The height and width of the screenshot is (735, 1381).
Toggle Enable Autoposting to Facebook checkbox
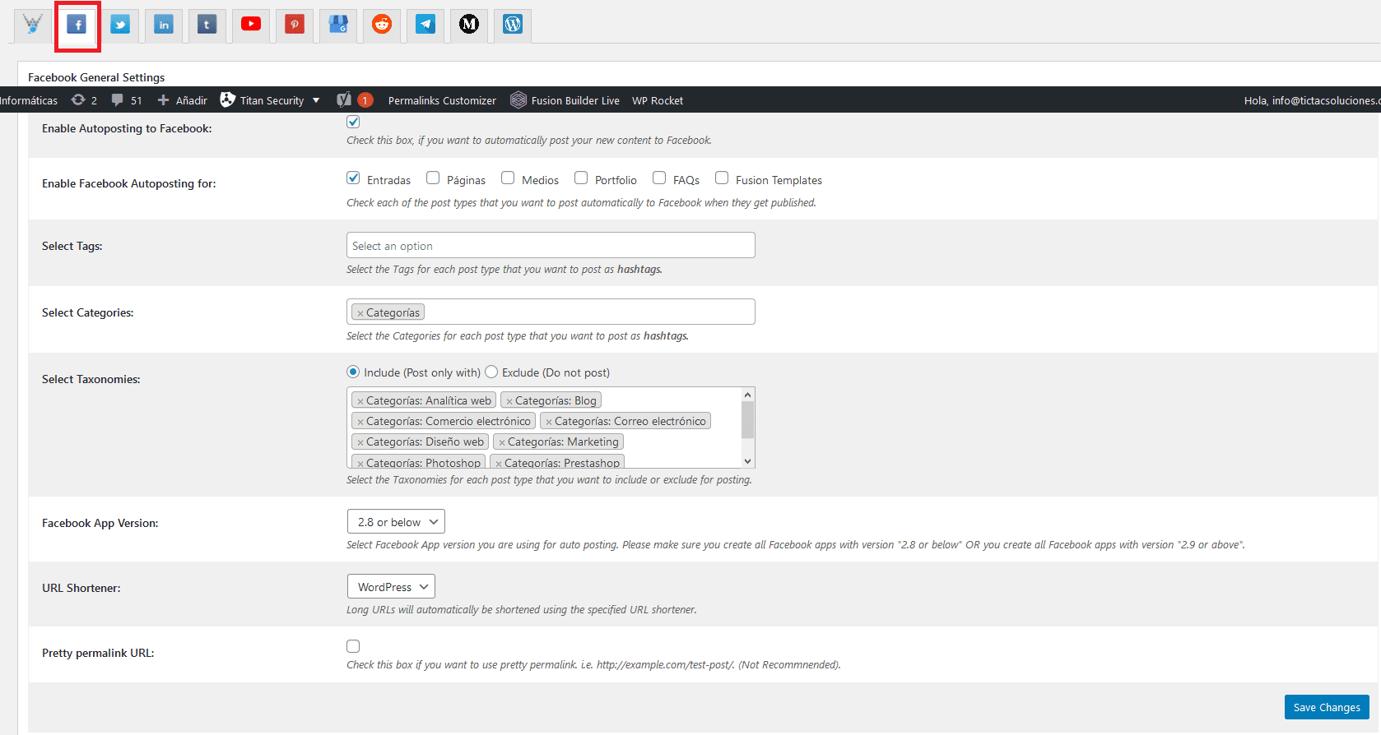click(x=353, y=122)
